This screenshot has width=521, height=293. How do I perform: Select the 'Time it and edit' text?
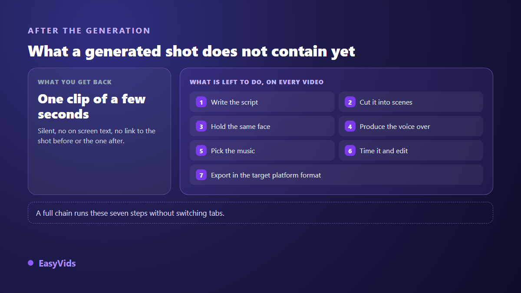click(384, 151)
